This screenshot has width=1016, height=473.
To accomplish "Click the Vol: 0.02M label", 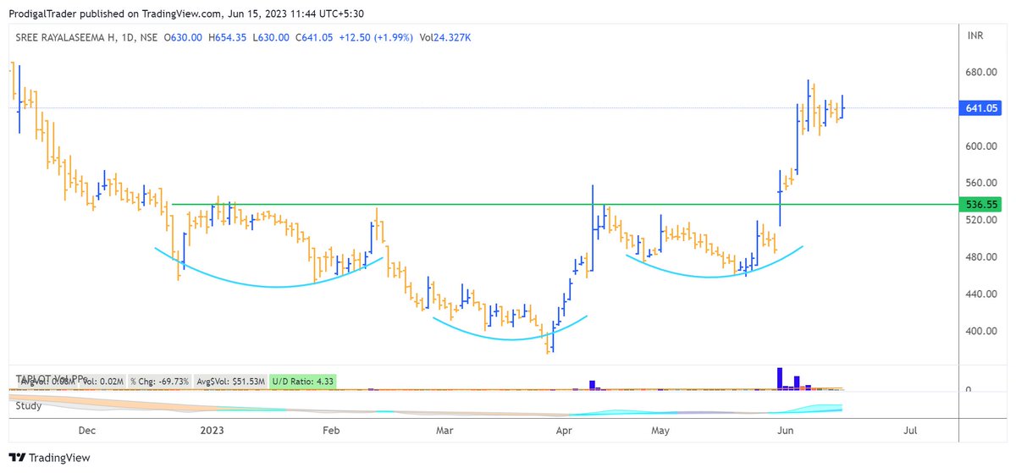I will [103, 382].
